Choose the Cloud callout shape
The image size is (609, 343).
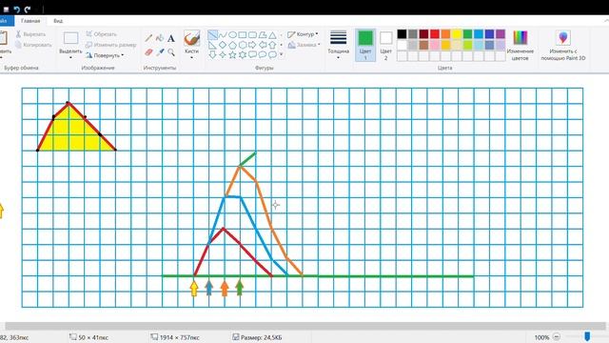coord(273,55)
